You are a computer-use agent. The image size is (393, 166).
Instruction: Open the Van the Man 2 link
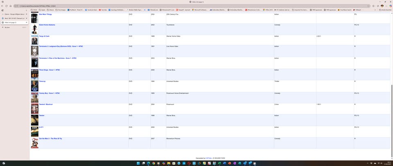point(50,139)
